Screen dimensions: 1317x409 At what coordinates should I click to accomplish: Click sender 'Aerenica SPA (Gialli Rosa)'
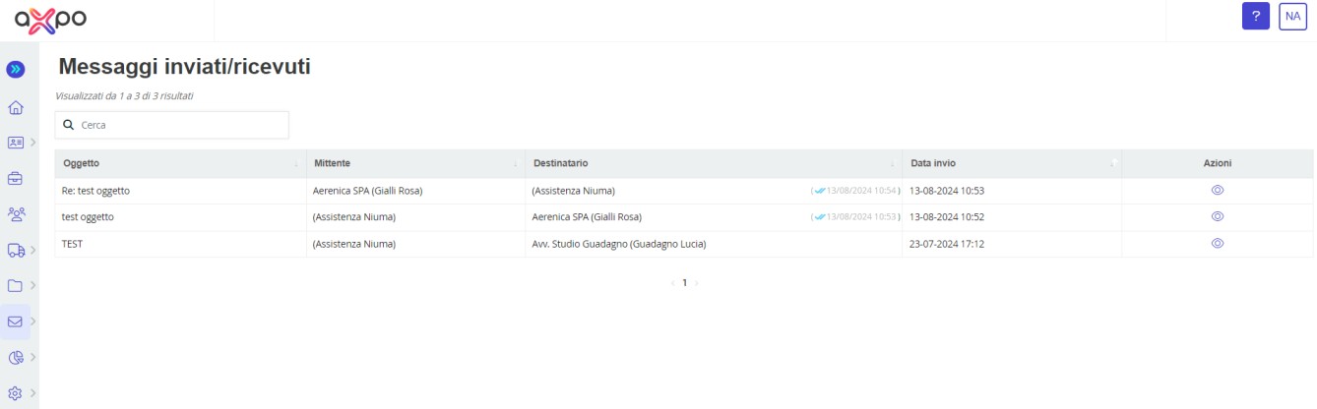[x=367, y=191]
